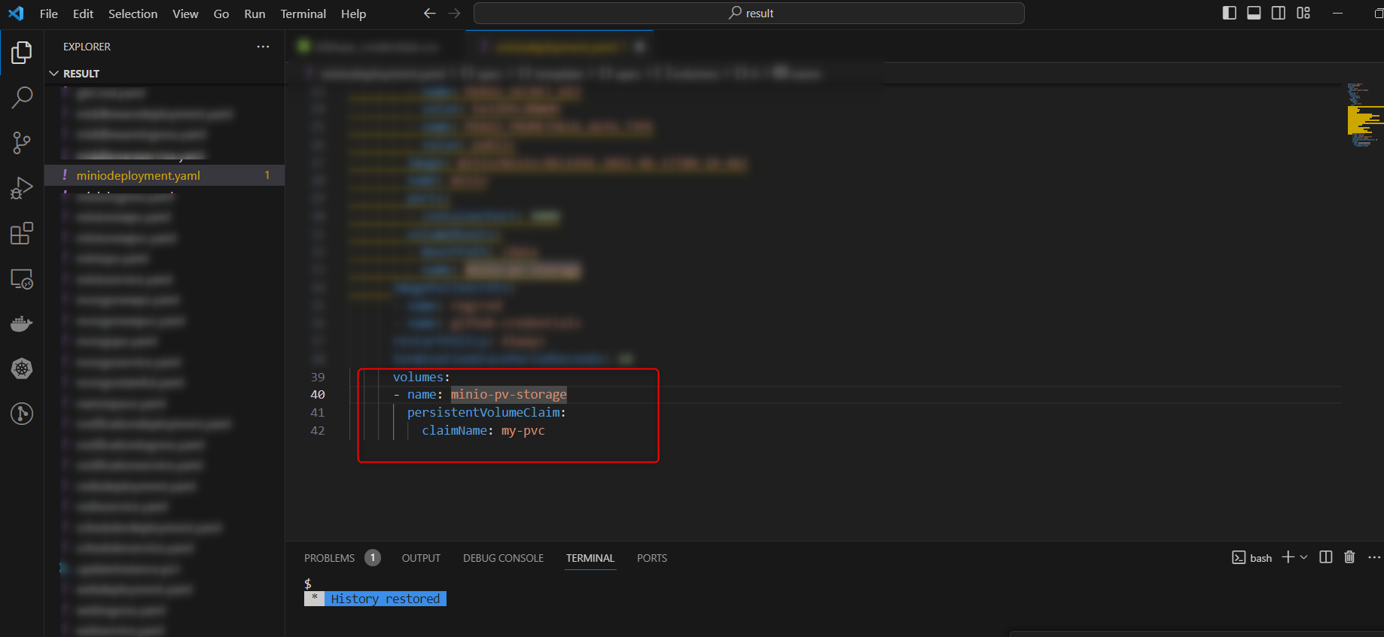The image size is (1384, 637).
Task: Kill the terminal with trash icon
Action: click(x=1349, y=557)
